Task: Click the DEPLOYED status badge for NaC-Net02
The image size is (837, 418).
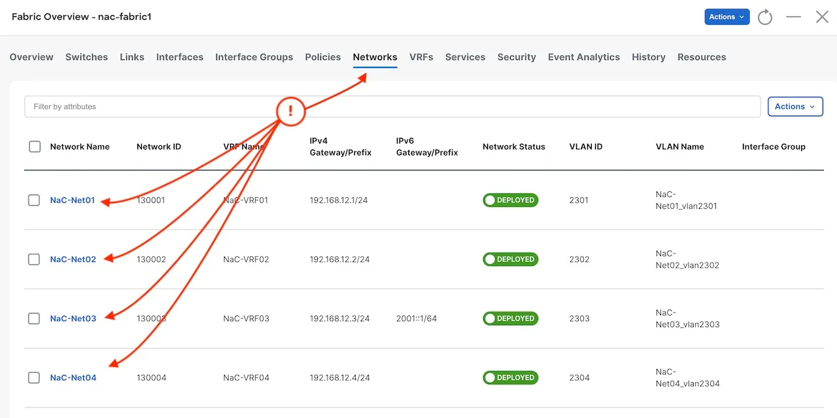Action: [x=510, y=259]
